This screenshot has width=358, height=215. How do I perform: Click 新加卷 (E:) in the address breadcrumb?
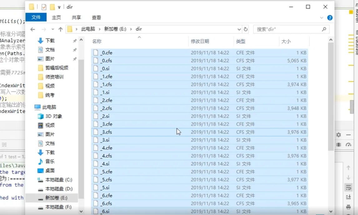115,29
